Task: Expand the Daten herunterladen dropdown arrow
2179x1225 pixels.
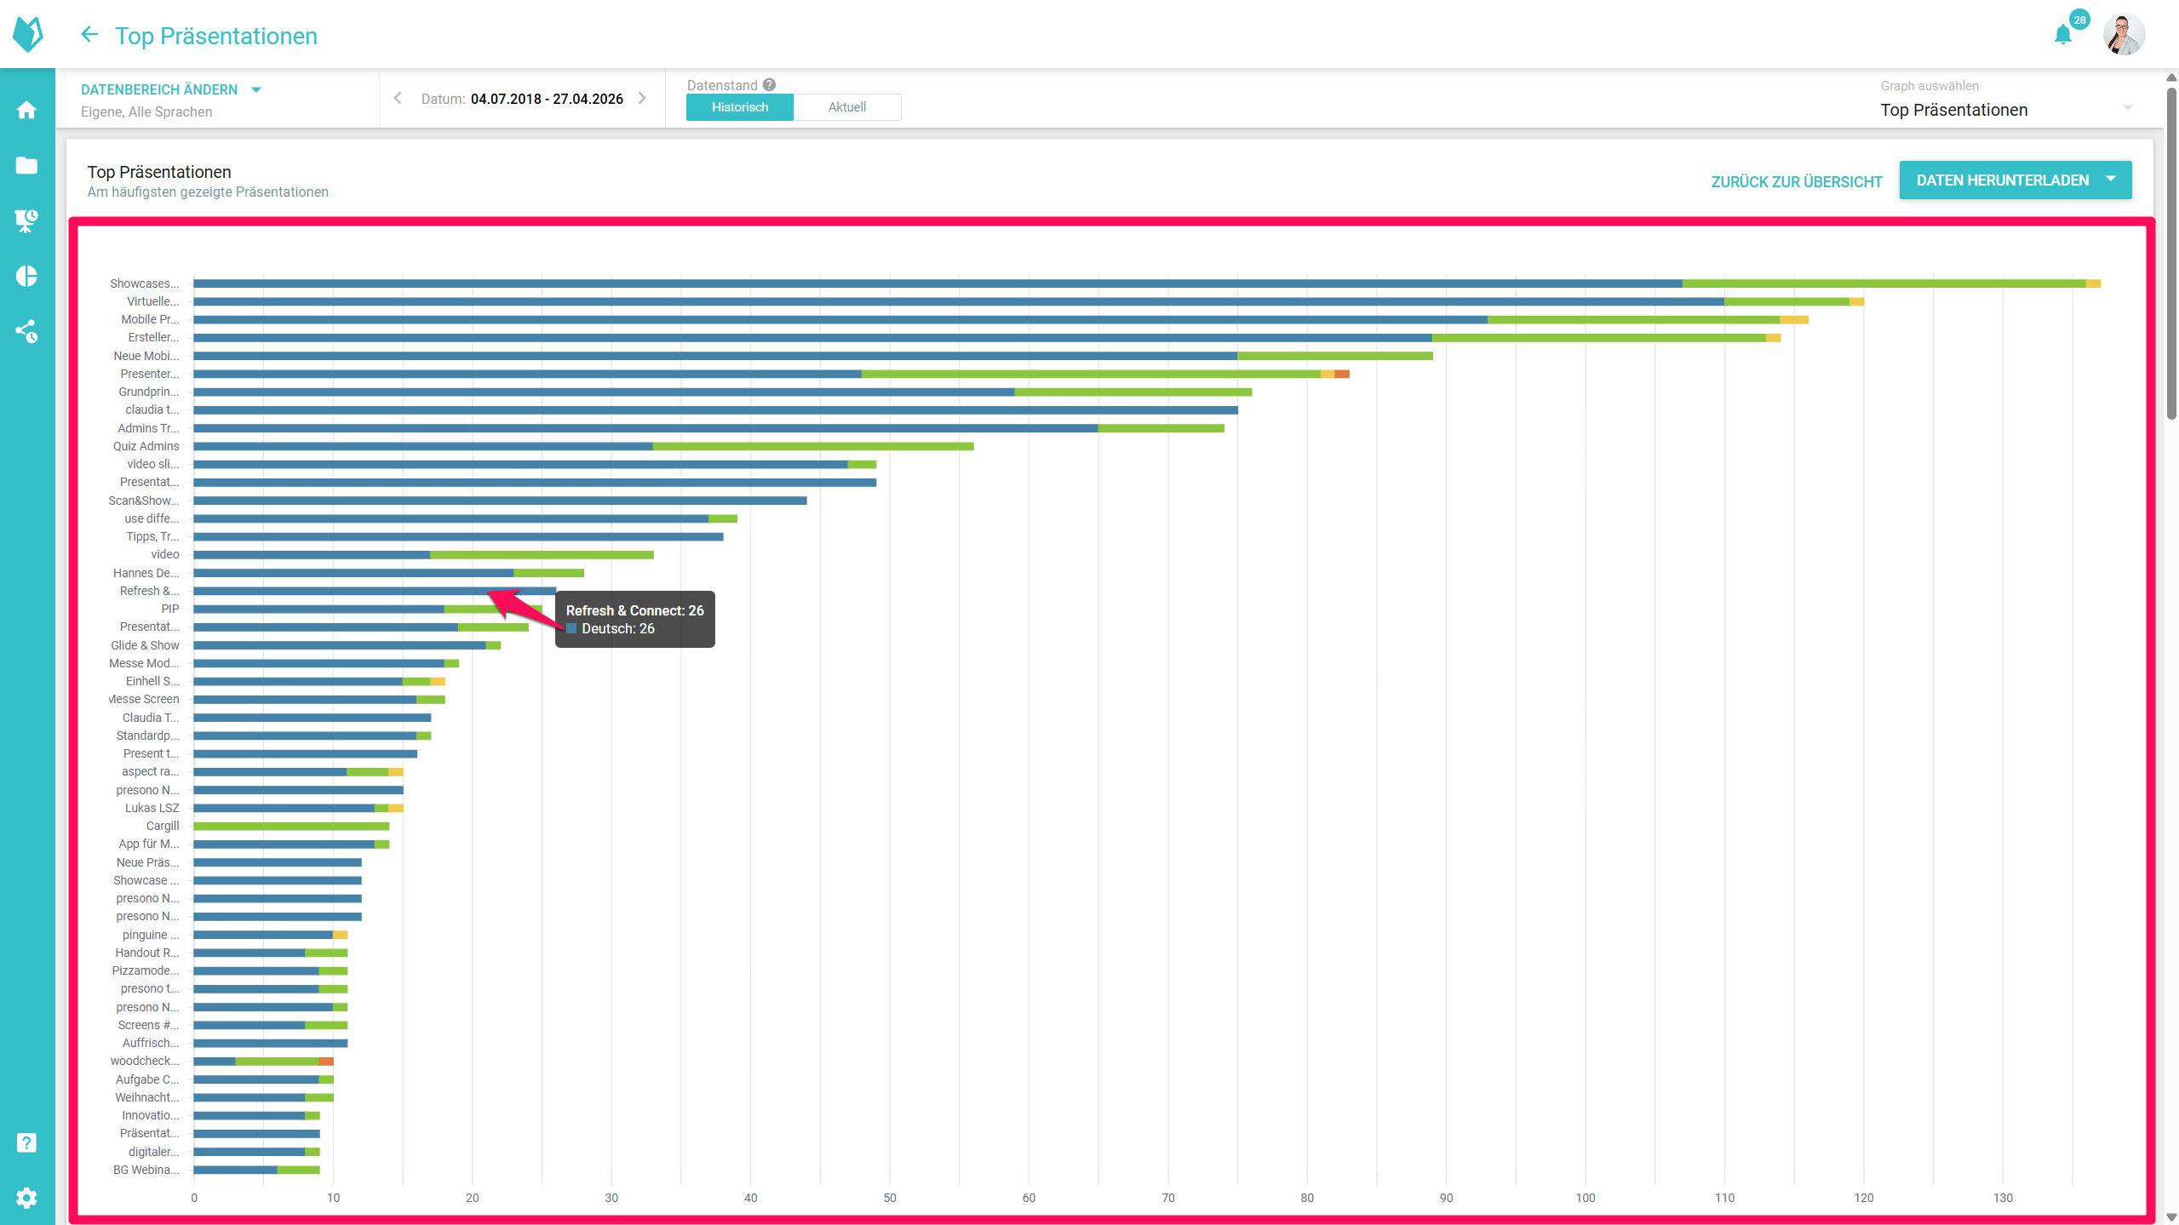Action: pyautogui.click(x=2111, y=180)
